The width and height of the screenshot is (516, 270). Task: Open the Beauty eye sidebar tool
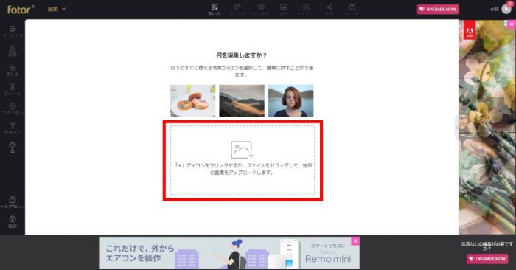tap(13, 70)
